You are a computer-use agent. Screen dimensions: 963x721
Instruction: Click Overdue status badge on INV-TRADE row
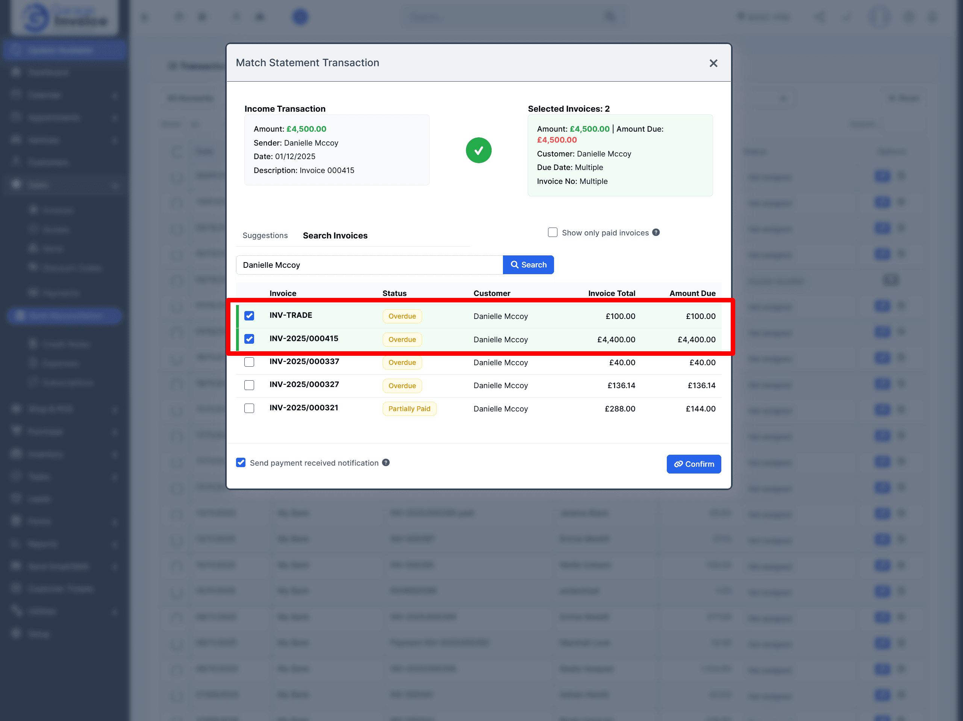(402, 316)
